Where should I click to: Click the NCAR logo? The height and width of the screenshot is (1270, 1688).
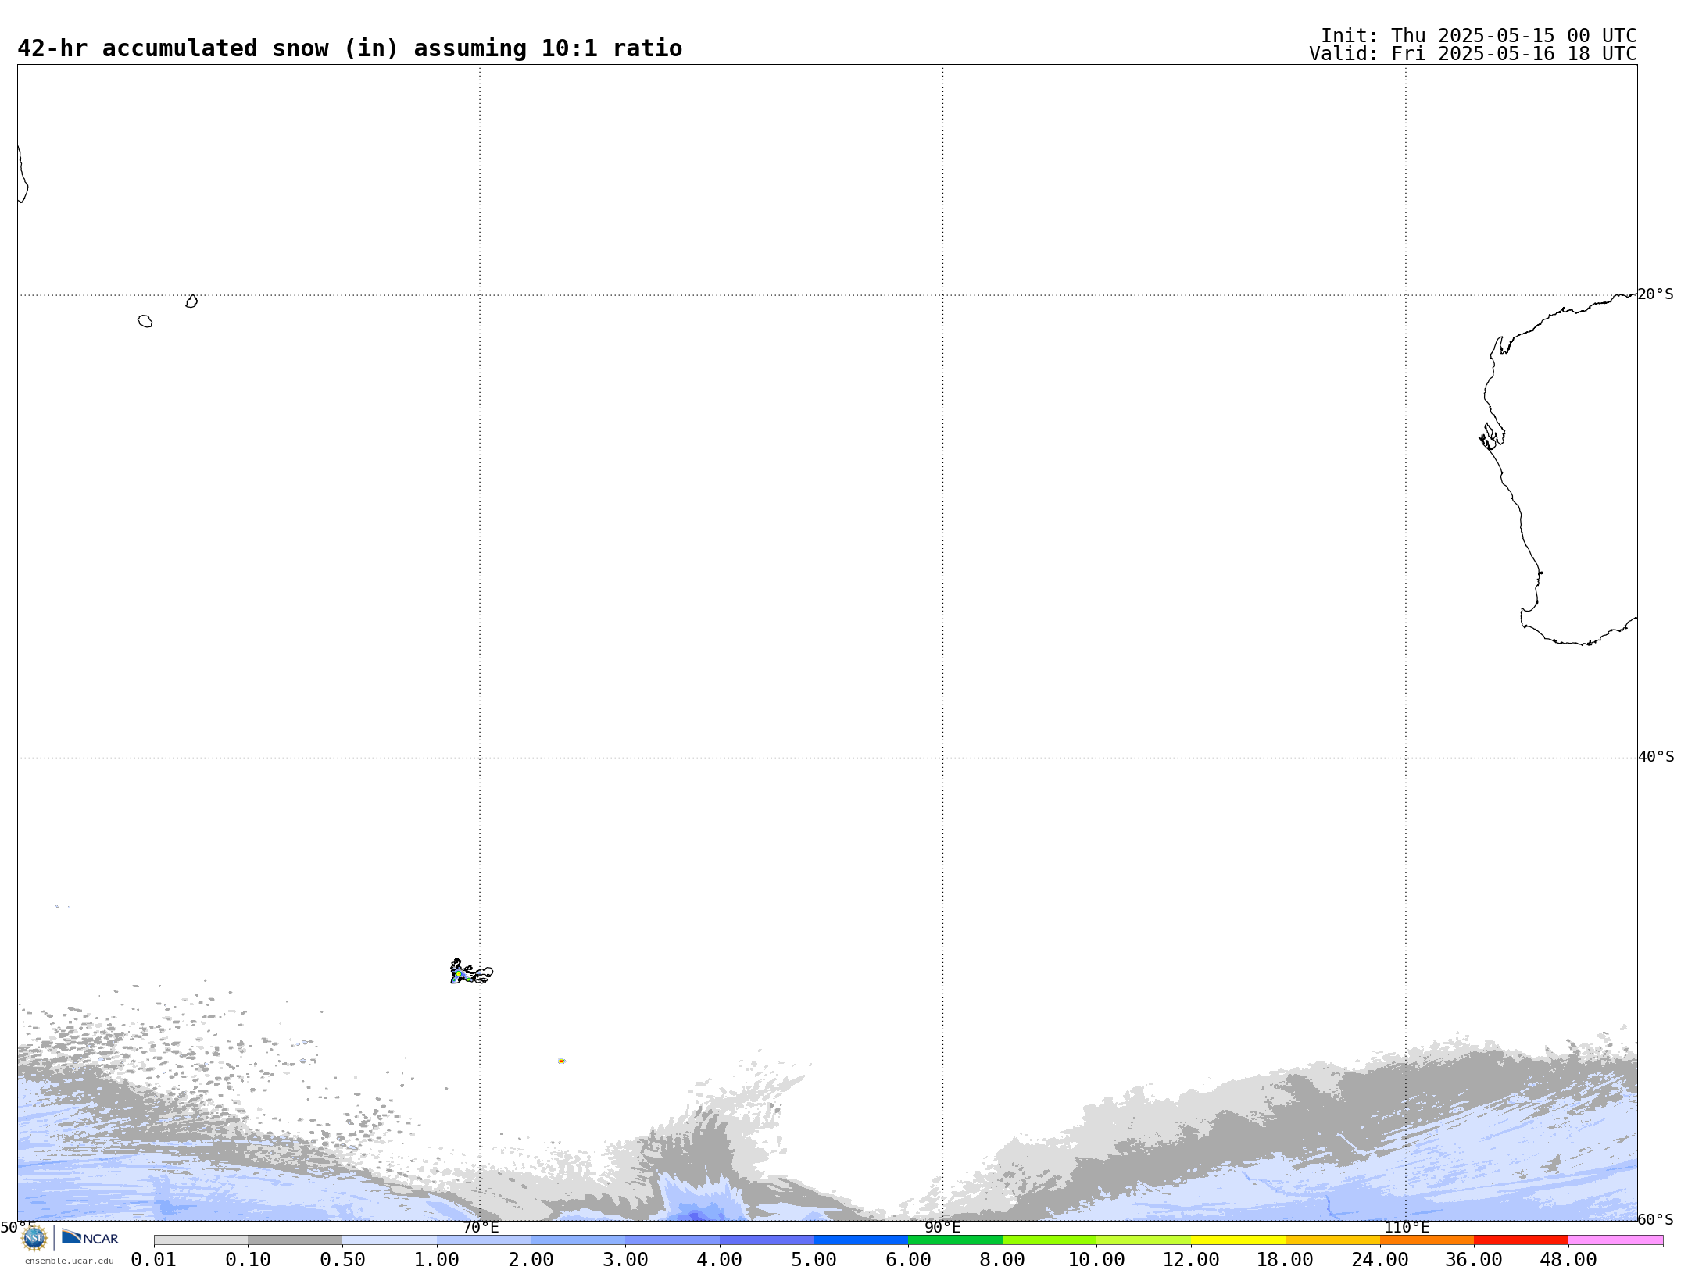(x=90, y=1237)
